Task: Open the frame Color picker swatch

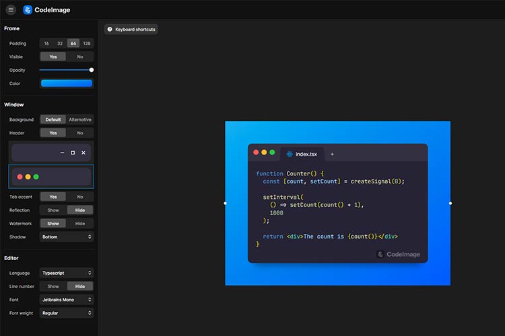Action: [67, 84]
